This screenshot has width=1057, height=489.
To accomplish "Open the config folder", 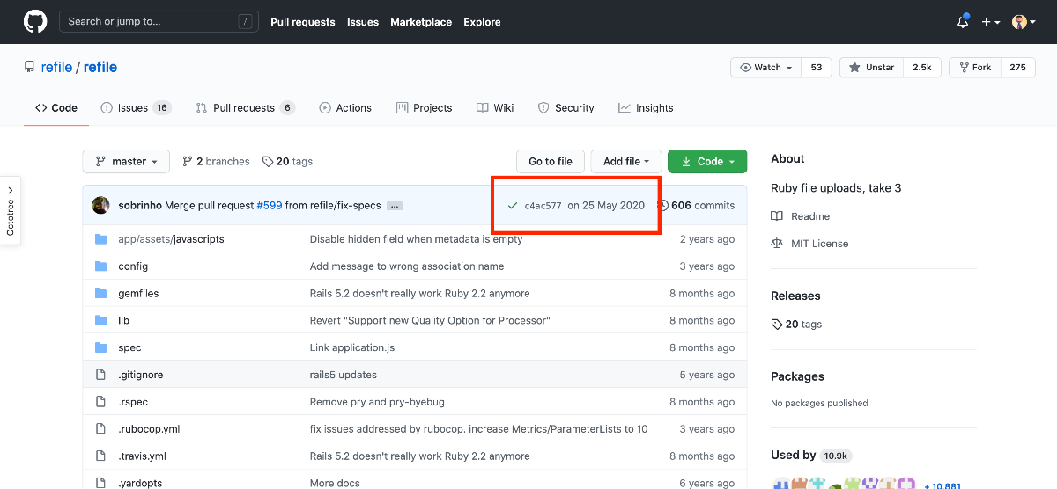I will coord(133,266).
